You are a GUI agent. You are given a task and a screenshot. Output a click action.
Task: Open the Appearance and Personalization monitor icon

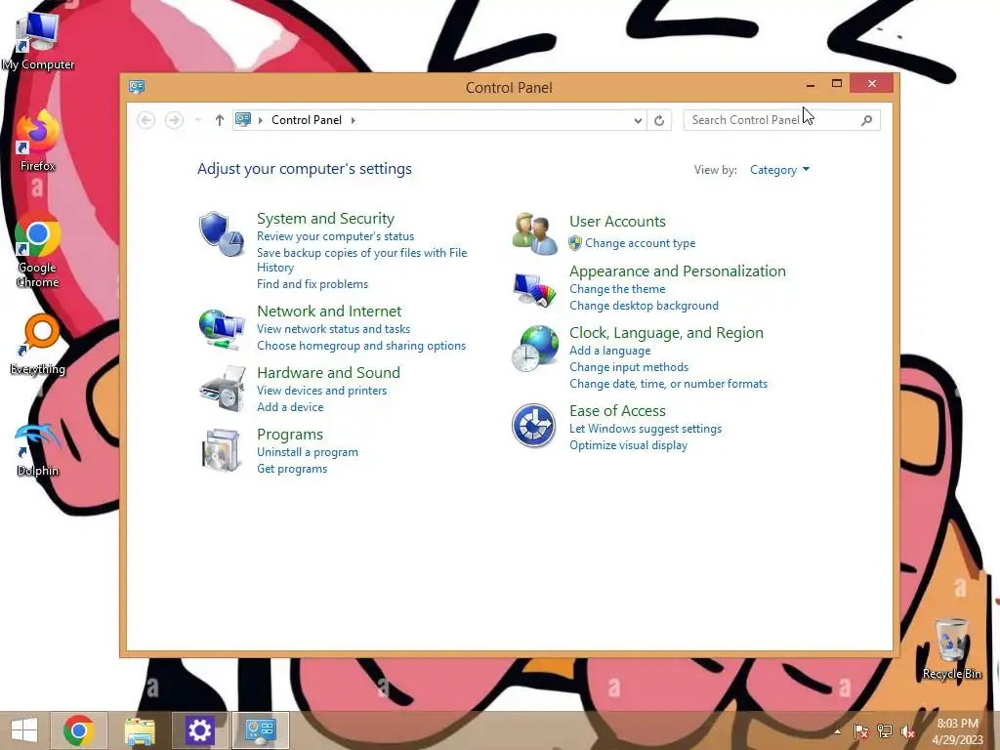[x=534, y=289]
